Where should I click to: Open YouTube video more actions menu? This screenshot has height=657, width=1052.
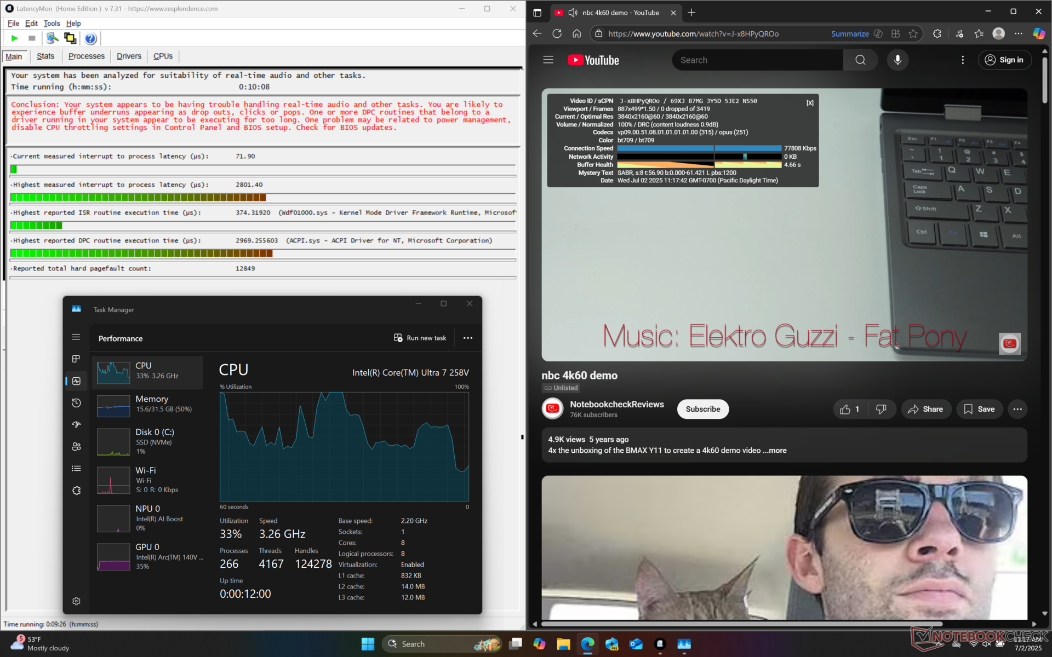coord(1017,410)
